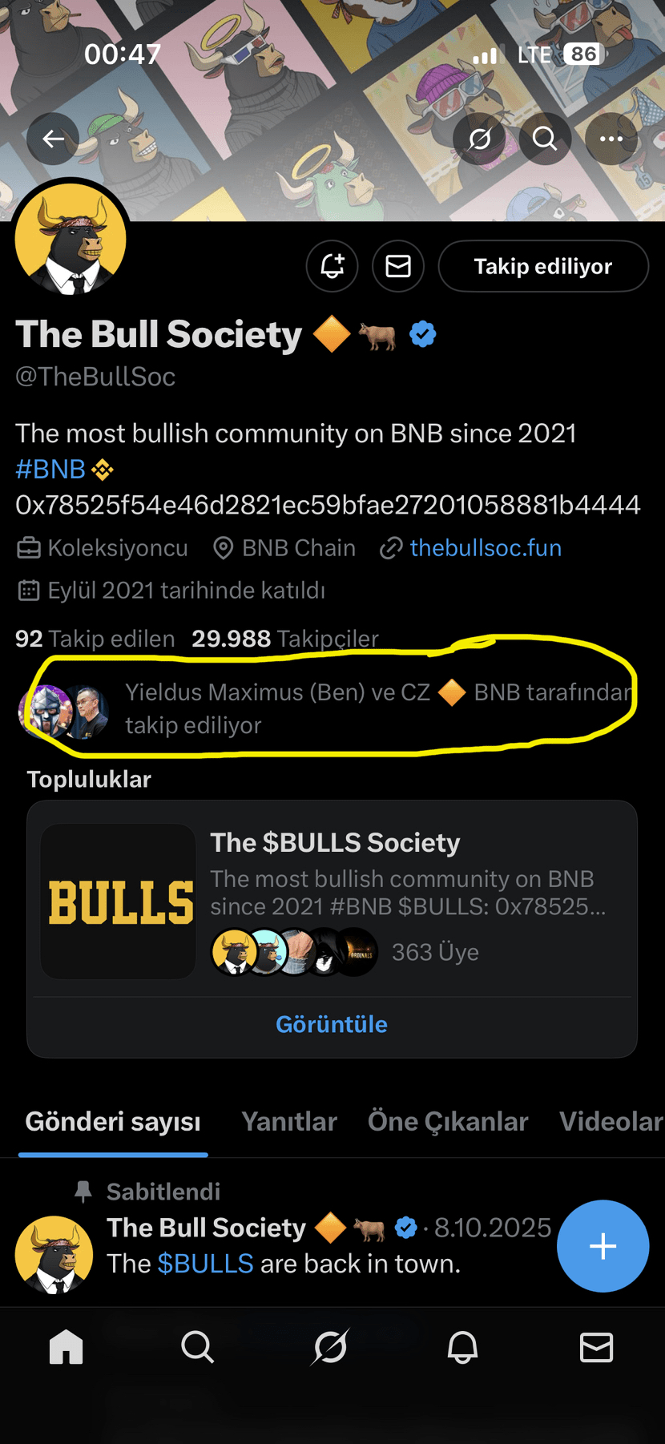This screenshot has width=665, height=1444.
Task: Open notifications bell in bottom navigation
Action: pyautogui.click(x=462, y=1347)
